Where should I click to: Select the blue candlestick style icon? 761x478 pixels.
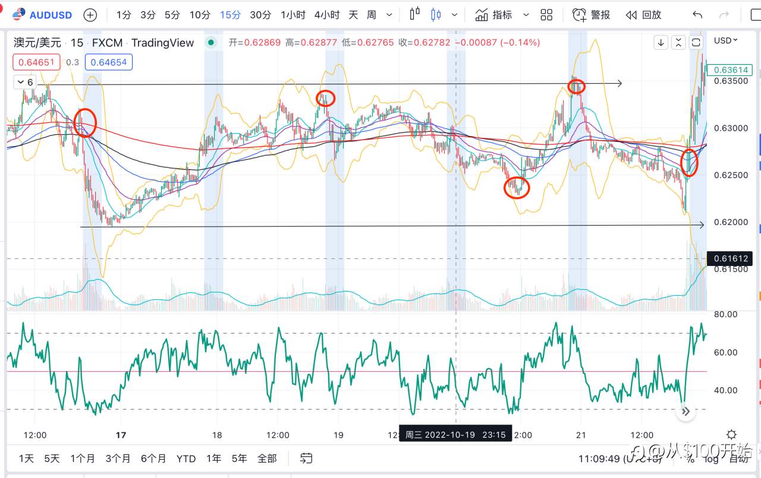click(436, 15)
